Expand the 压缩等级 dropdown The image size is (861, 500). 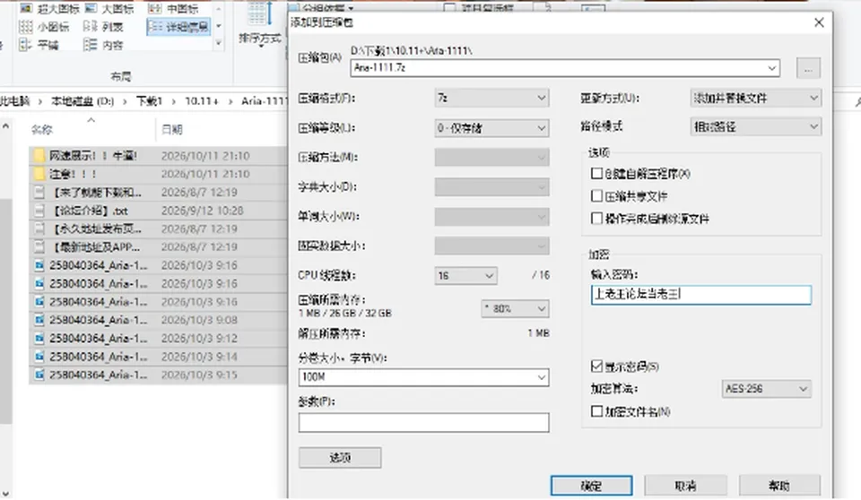click(491, 128)
